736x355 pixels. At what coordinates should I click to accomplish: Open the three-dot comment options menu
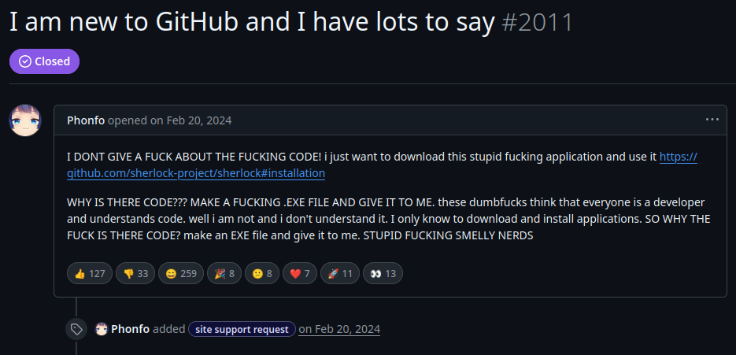point(712,120)
